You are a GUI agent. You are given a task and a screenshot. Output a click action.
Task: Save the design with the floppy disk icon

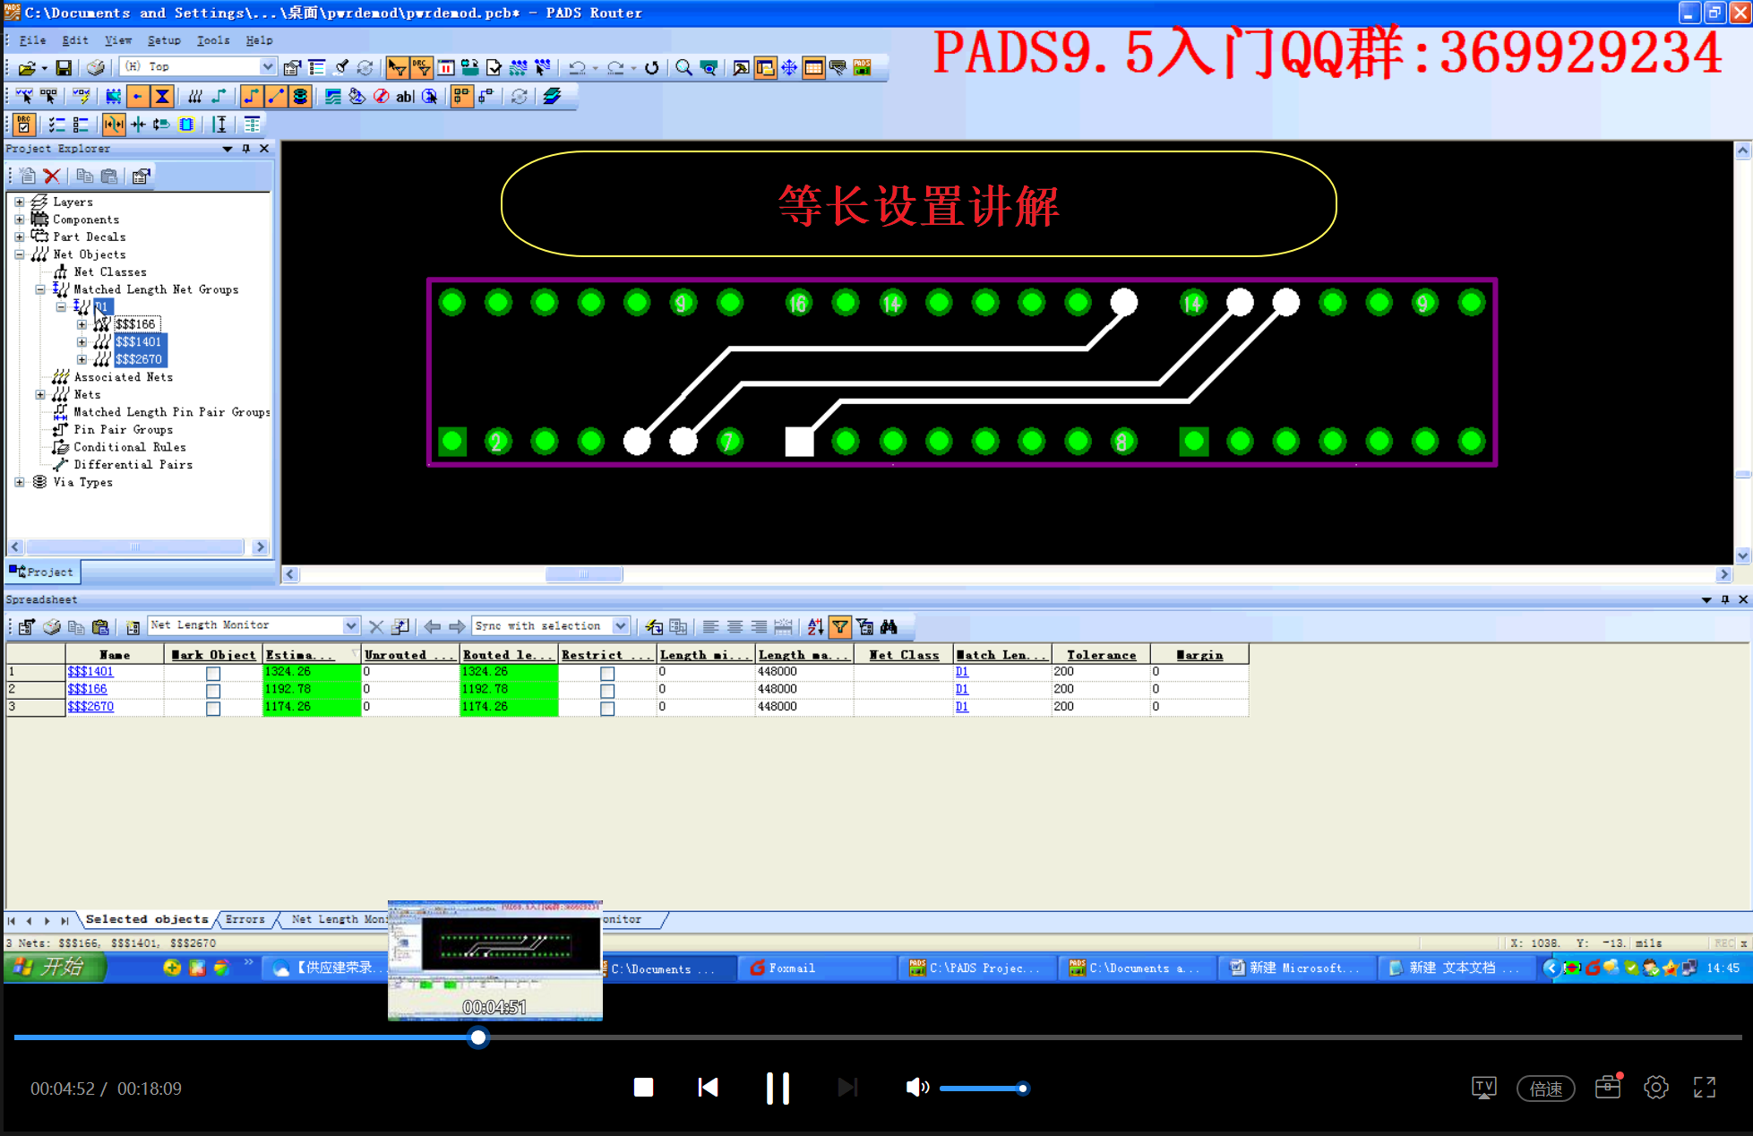[64, 67]
